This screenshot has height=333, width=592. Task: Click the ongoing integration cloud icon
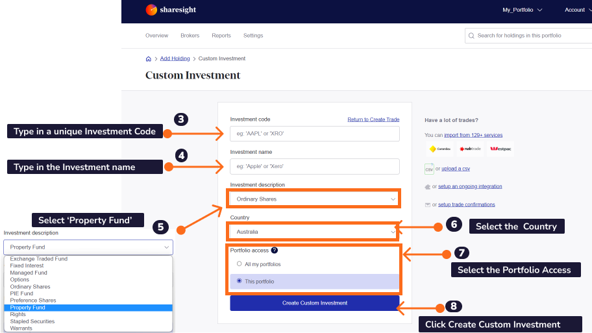point(427,187)
